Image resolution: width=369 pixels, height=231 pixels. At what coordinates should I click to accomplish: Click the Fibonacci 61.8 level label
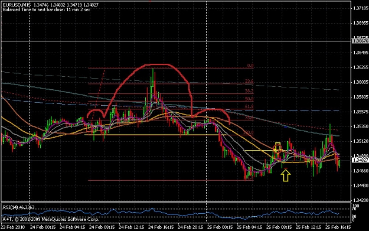pos(249,107)
